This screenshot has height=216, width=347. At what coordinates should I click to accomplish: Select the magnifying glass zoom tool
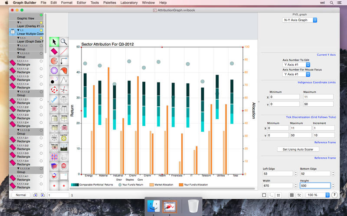click(x=64, y=42)
